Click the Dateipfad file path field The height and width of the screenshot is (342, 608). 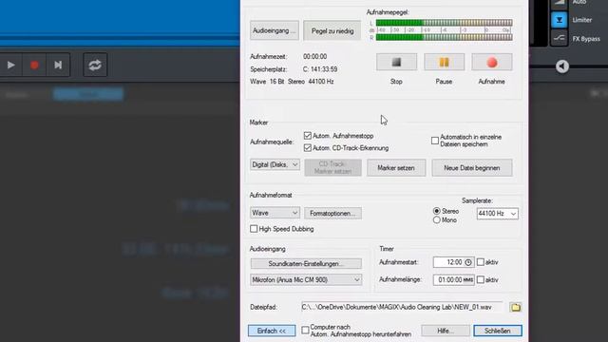[x=401, y=307]
